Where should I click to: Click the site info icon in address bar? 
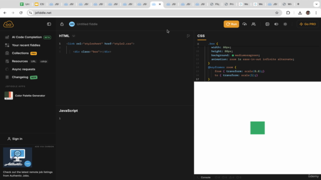31,12
